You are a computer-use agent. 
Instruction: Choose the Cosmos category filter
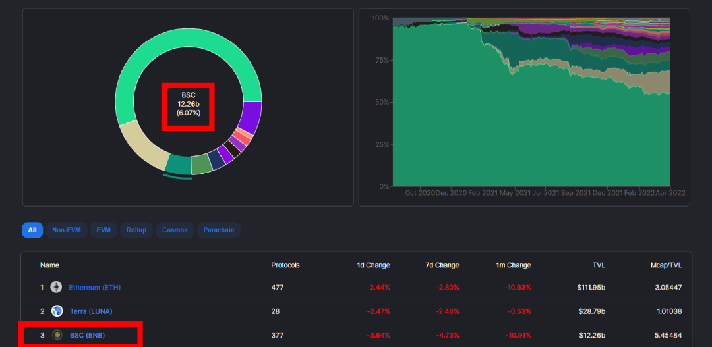(175, 230)
